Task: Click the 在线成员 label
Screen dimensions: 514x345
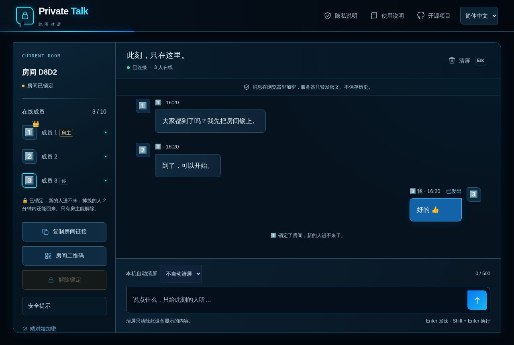Action: pyautogui.click(x=33, y=112)
